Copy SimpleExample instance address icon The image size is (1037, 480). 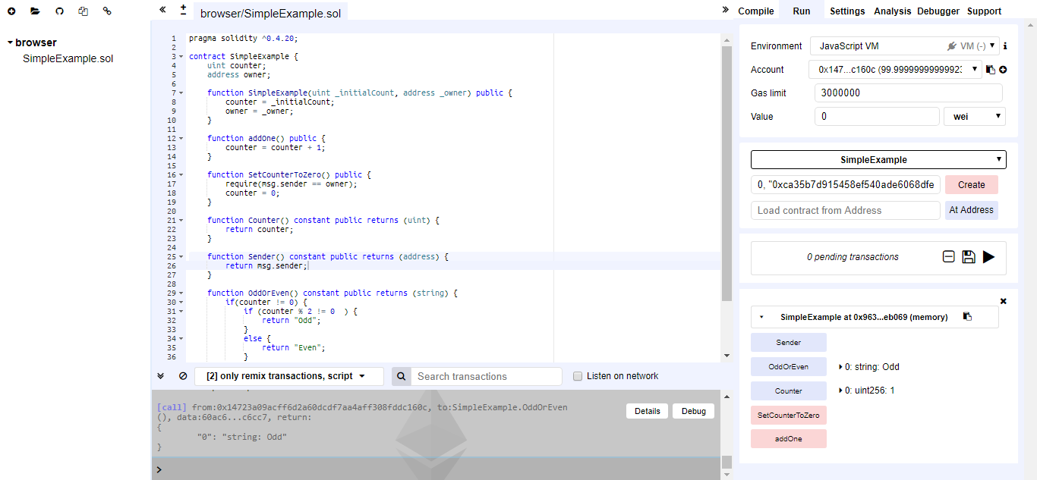[x=967, y=317]
